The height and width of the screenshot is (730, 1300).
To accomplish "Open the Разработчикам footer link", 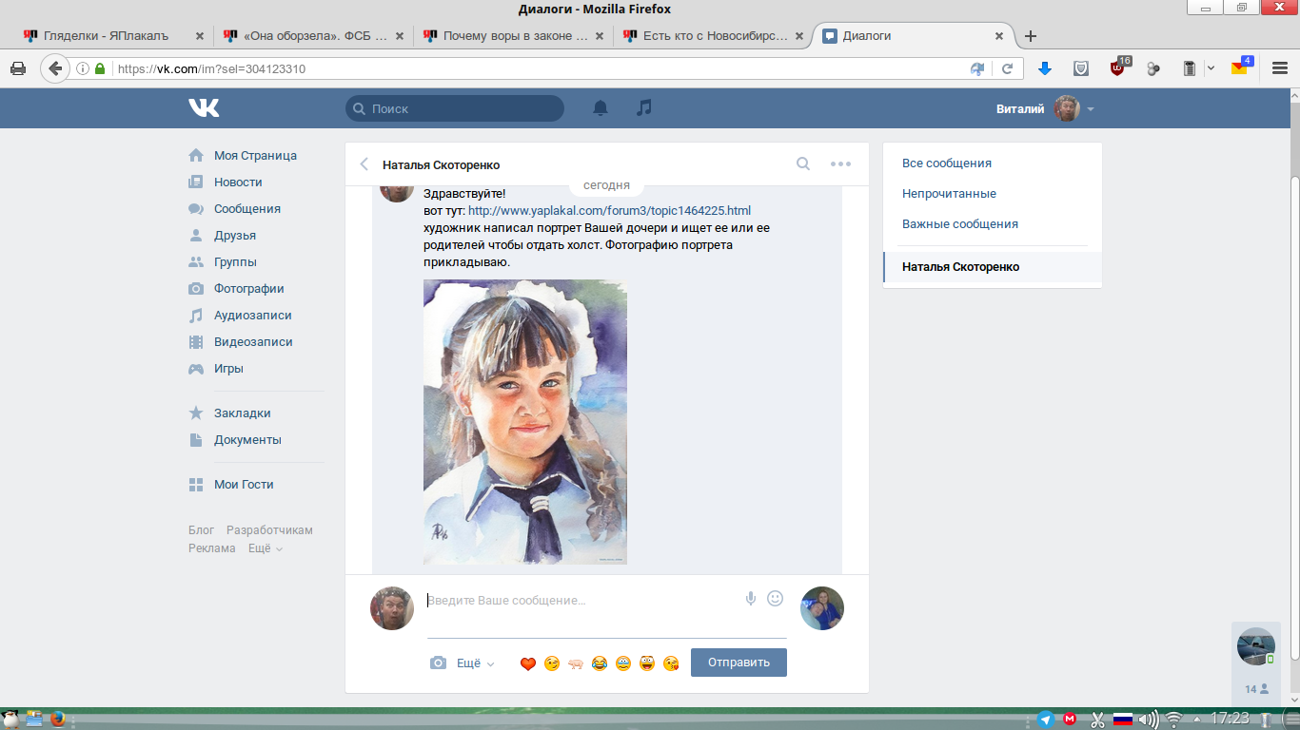I will pos(269,530).
